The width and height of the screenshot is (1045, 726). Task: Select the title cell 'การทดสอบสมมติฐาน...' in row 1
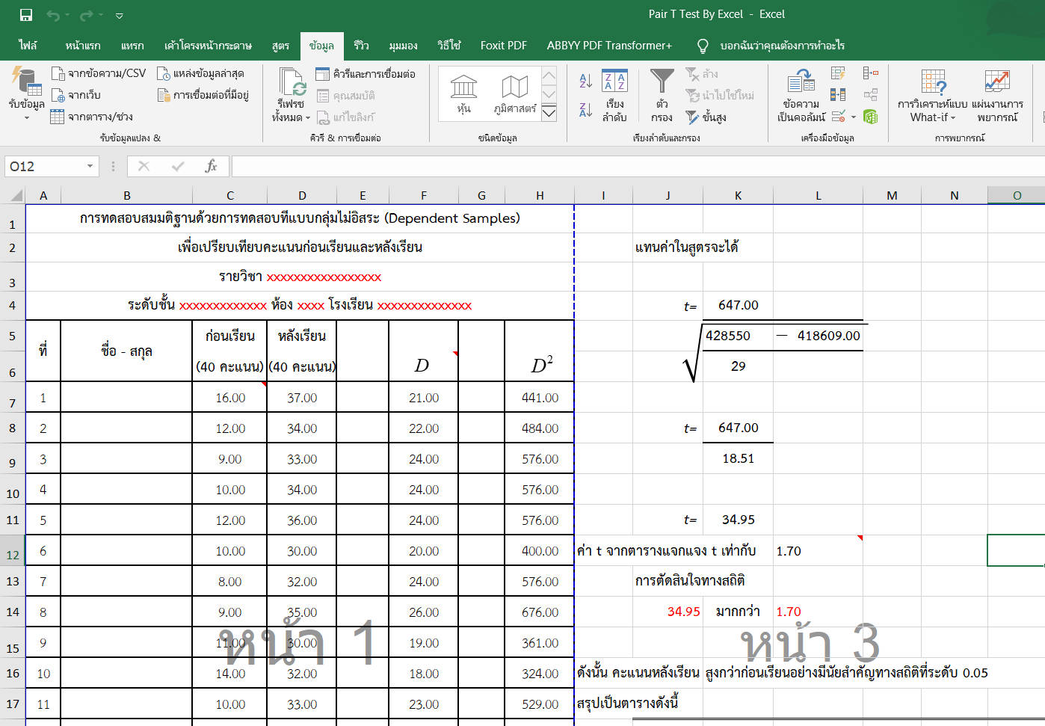[x=300, y=218]
